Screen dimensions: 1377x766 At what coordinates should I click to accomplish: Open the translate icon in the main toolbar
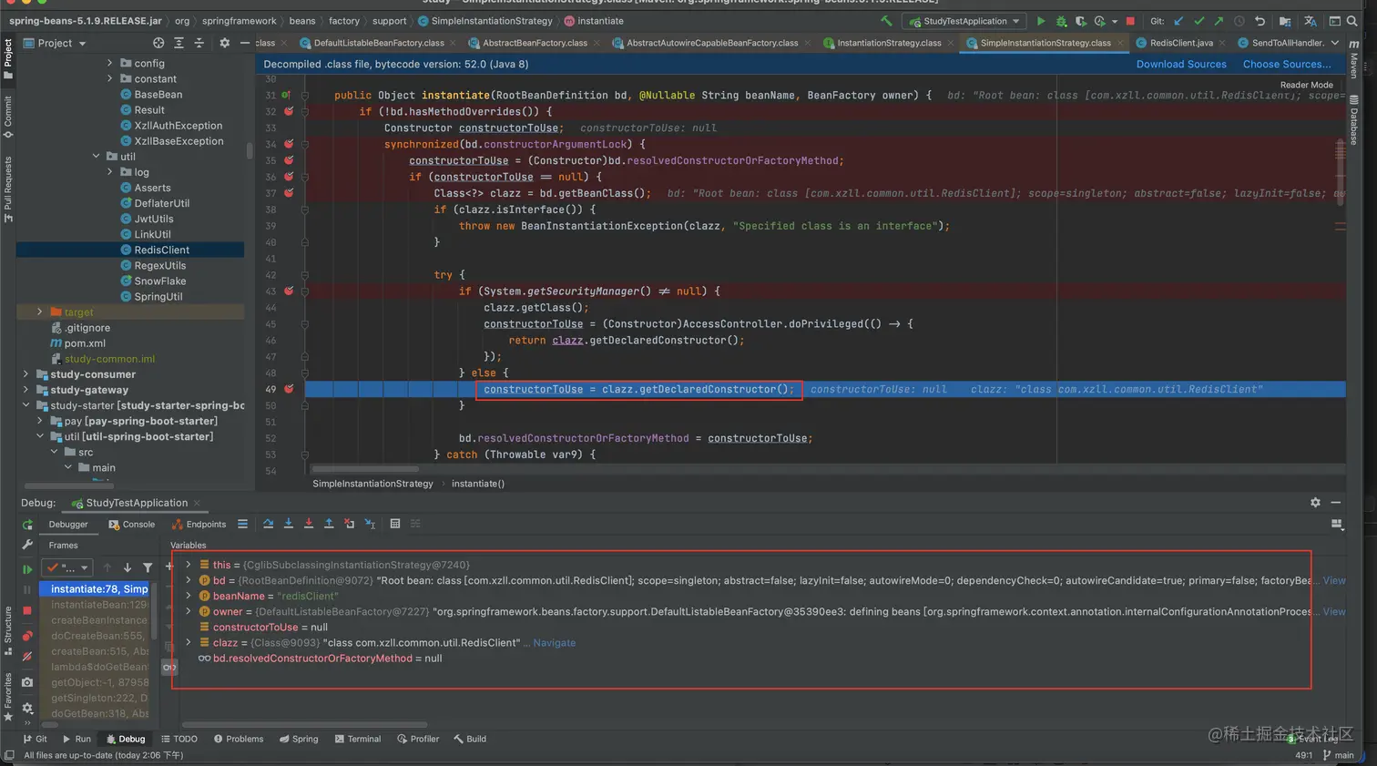[1311, 21]
